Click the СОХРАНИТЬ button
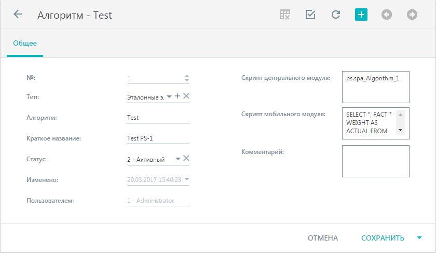436x253 pixels. (383, 238)
